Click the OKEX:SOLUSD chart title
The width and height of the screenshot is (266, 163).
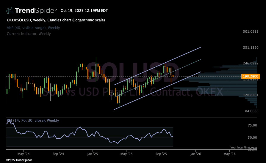(x=56, y=20)
